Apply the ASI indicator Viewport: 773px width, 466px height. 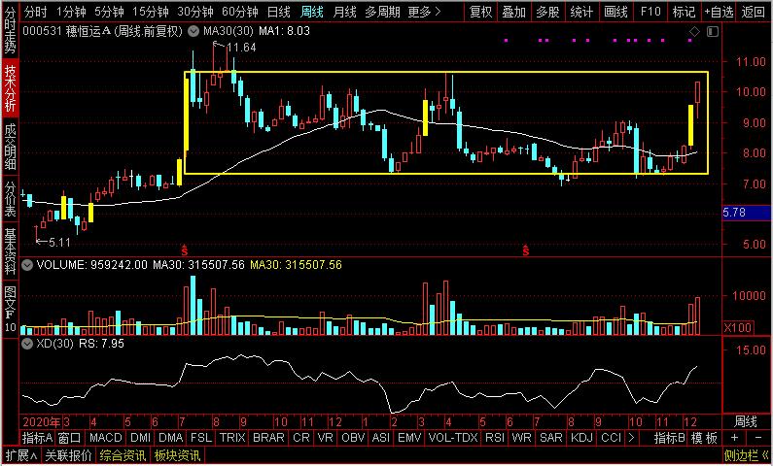pyautogui.click(x=381, y=438)
